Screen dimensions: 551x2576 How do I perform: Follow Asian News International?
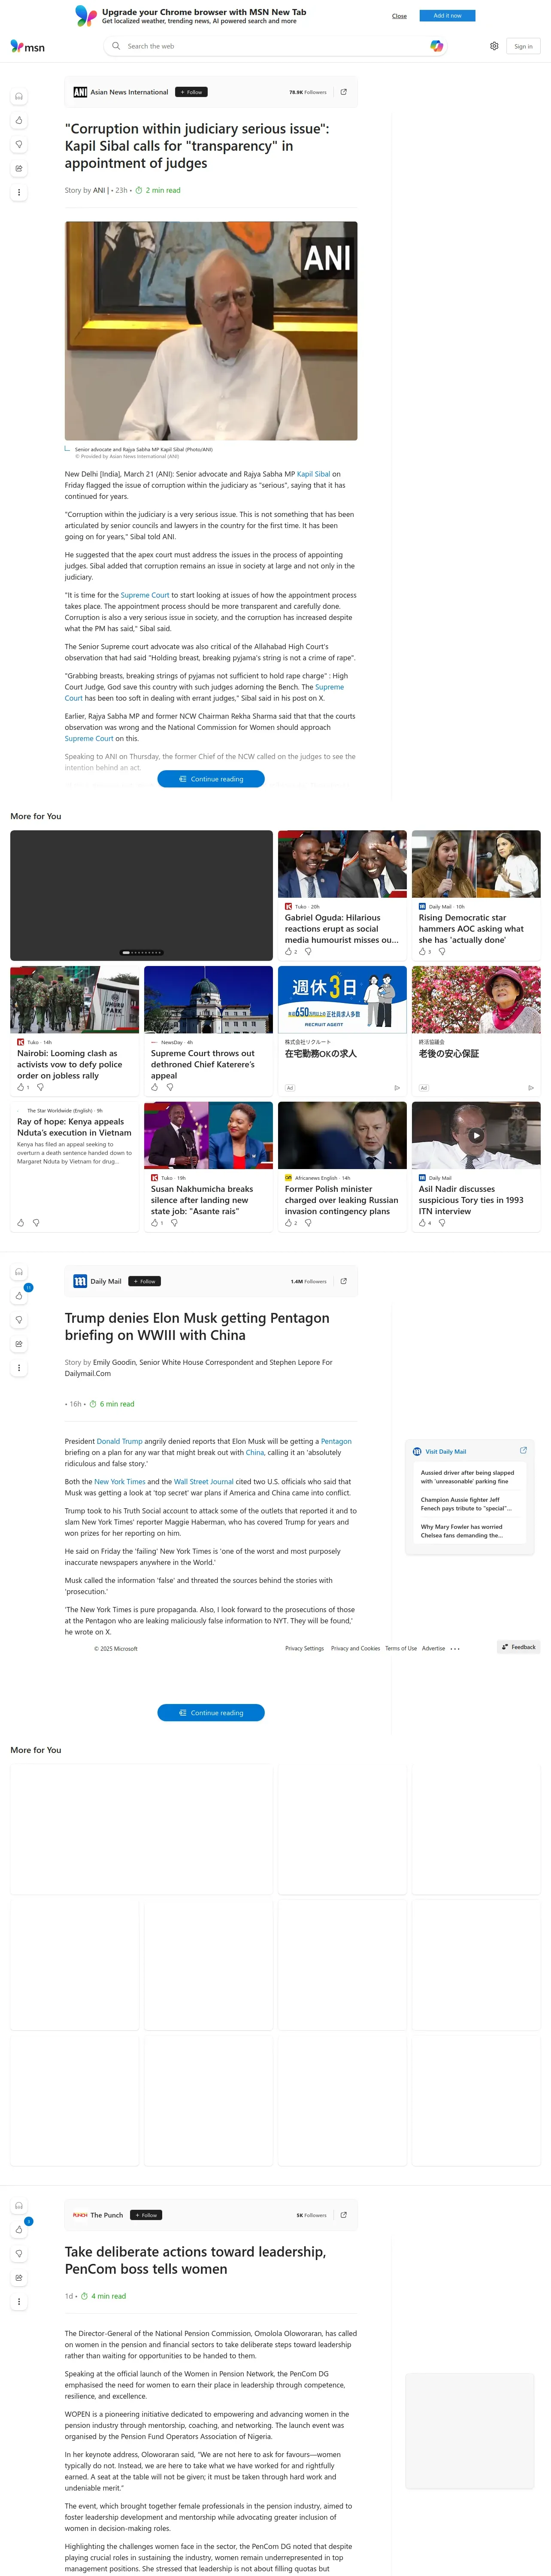point(191,92)
